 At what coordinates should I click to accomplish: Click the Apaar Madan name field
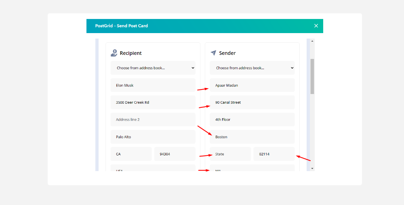pyautogui.click(x=252, y=85)
